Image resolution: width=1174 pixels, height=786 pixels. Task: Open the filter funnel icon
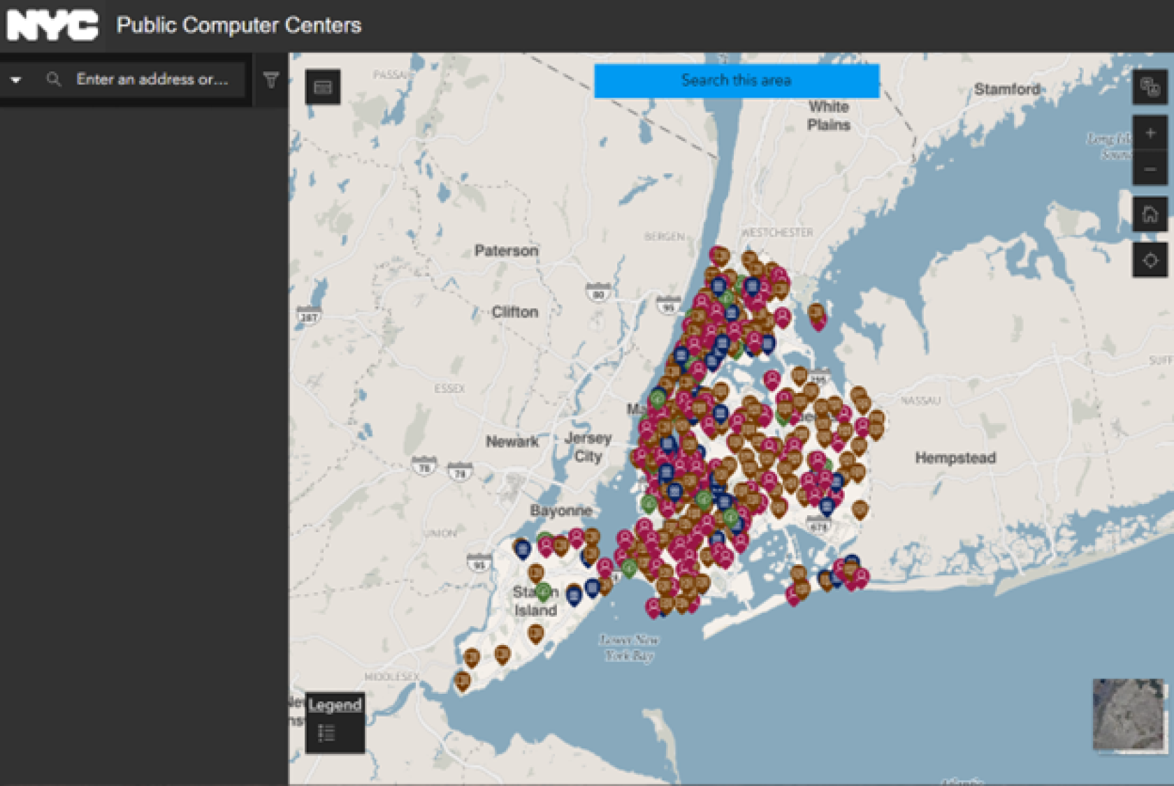(271, 80)
